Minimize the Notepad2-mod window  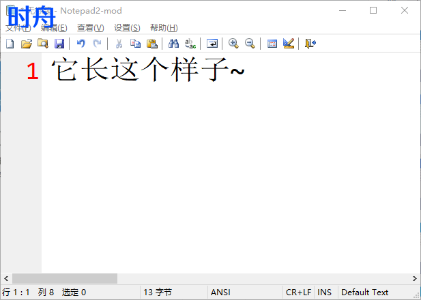tap(343, 10)
